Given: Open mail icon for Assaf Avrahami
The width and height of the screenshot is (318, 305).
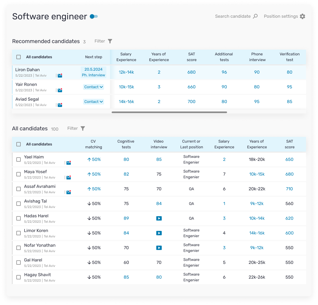Looking at the screenshot, I should click(68, 192).
